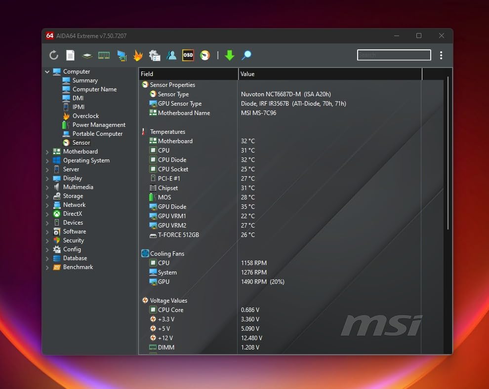
Task: Click the memory module toolbar icon
Action: pos(104,55)
